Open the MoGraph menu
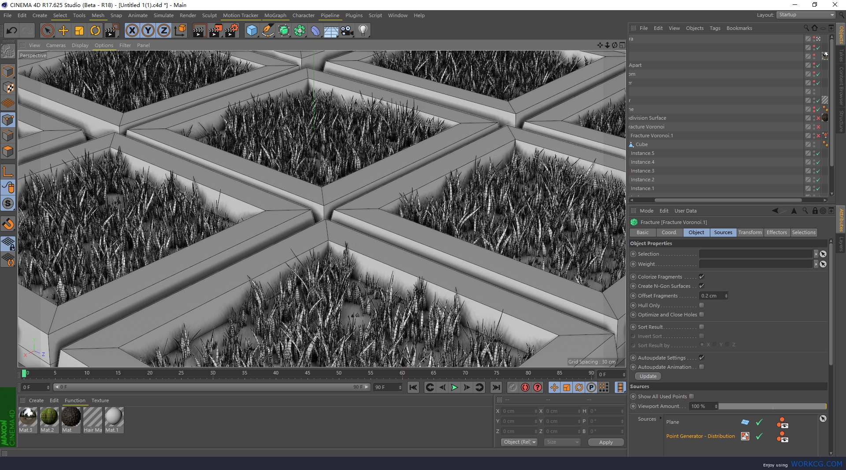 coord(275,15)
